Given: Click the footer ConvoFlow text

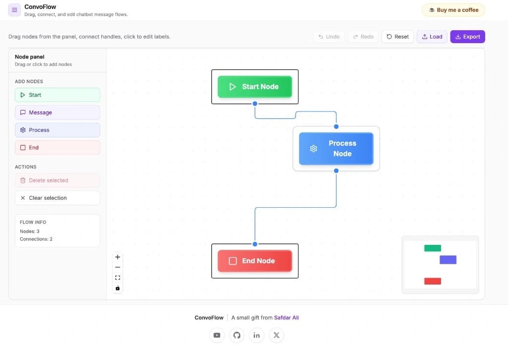Looking at the screenshot, I should point(209,318).
